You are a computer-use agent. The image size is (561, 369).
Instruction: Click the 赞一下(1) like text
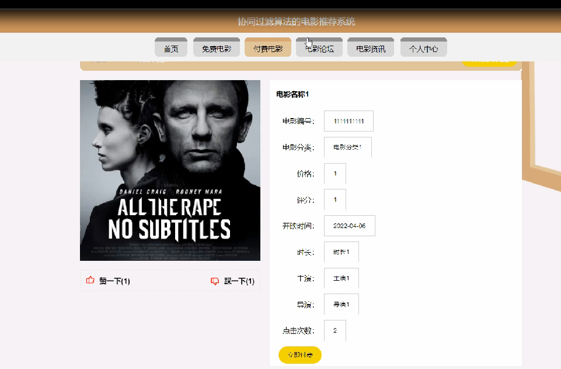114,281
